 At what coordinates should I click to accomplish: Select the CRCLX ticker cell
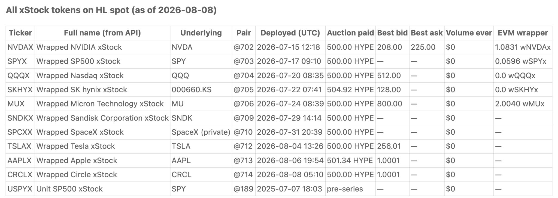(x=20, y=175)
